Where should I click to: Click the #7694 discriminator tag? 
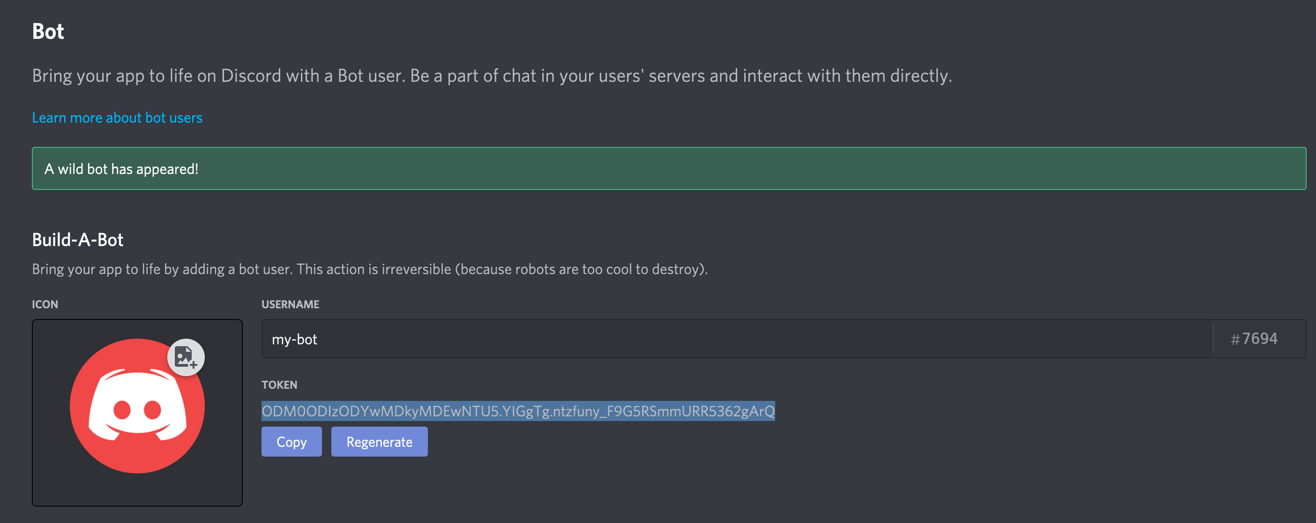coord(1254,339)
